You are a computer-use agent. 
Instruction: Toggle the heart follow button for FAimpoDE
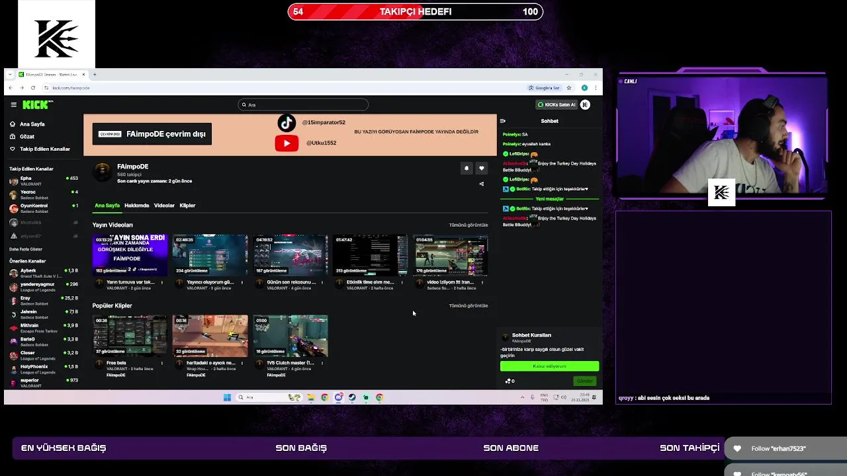click(x=482, y=169)
